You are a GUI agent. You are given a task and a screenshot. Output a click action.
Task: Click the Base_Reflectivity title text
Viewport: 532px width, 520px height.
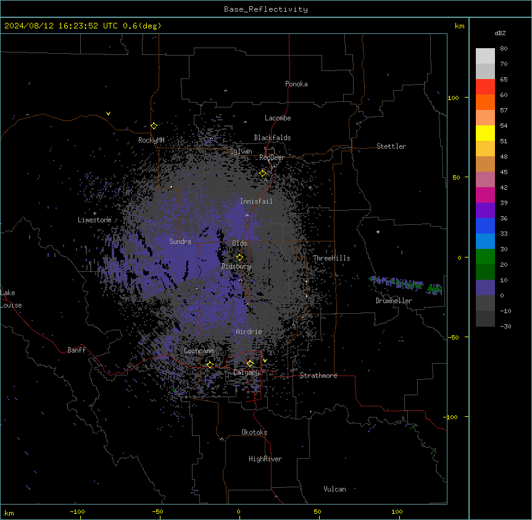pos(266,9)
